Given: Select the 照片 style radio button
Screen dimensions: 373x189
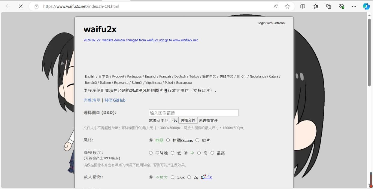Looking at the screenshot, I should (x=197, y=140).
